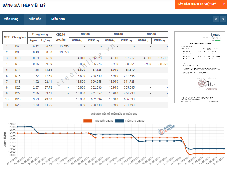Select the D12 row label
This screenshot has width=227, height=169.
[18, 64]
